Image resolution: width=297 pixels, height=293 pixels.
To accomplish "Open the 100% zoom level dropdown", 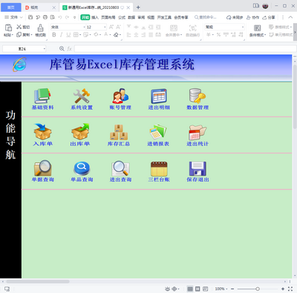I will coord(221,289).
